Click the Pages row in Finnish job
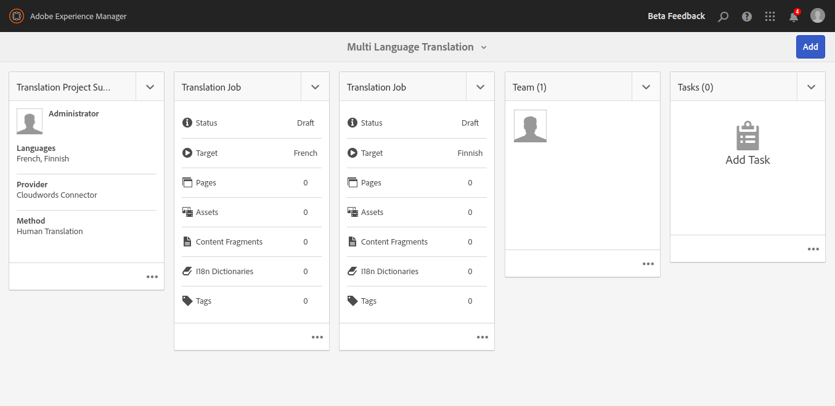This screenshot has width=835, height=406. click(417, 183)
